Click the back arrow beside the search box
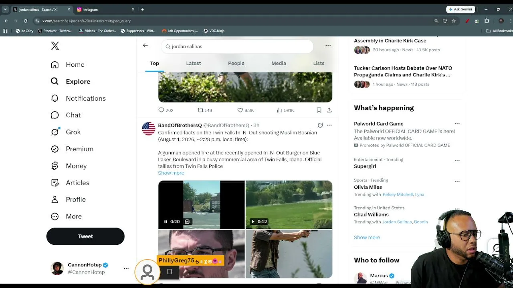This screenshot has width=513, height=288. [145, 46]
